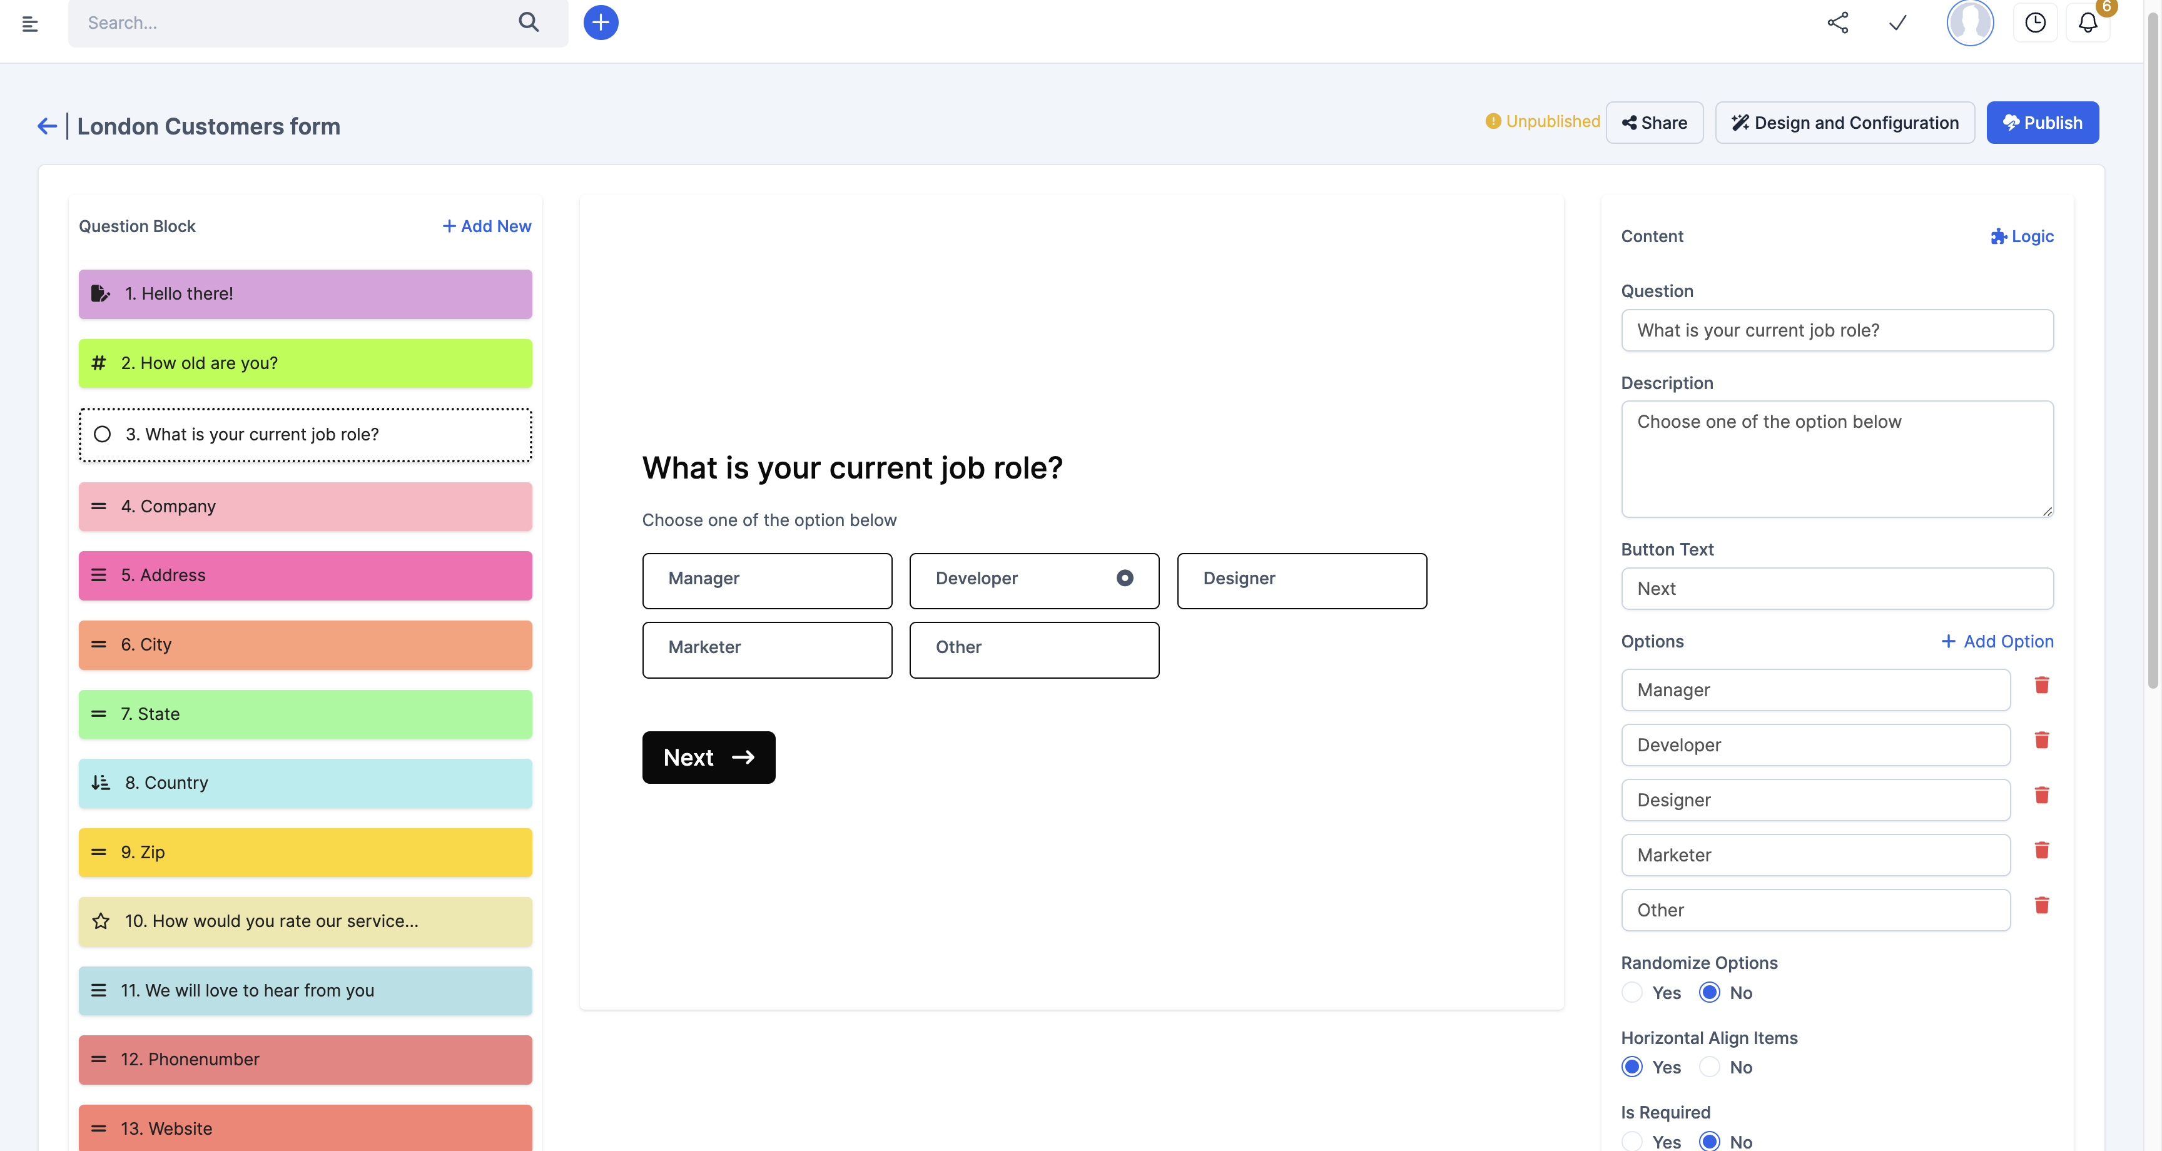Open Design and Configuration
The image size is (2162, 1151).
pyautogui.click(x=1845, y=123)
